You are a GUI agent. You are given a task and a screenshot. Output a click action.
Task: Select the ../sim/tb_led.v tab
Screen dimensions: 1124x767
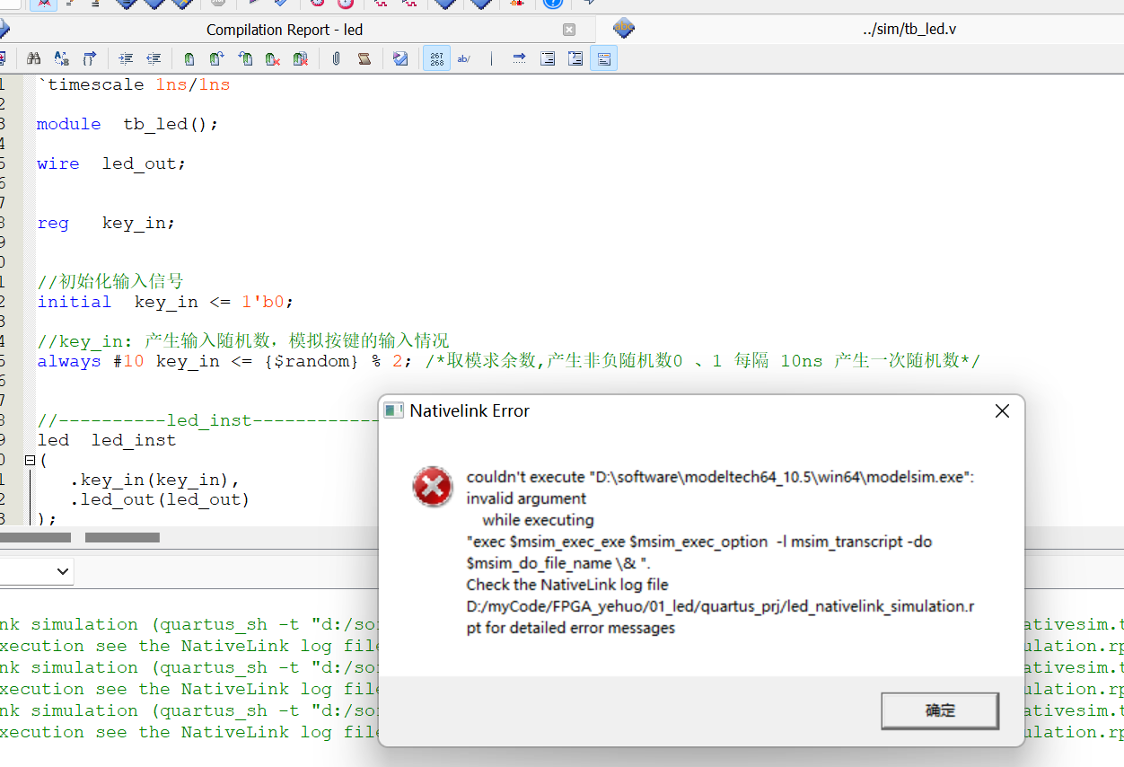[909, 29]
